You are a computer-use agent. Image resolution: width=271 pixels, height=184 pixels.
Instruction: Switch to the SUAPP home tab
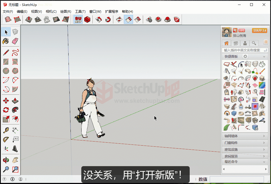226,43
